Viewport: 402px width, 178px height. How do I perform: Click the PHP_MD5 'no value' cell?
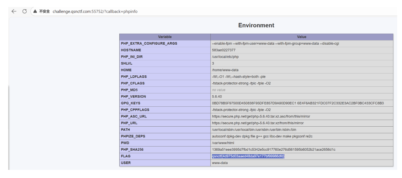(x=219, y=90)
